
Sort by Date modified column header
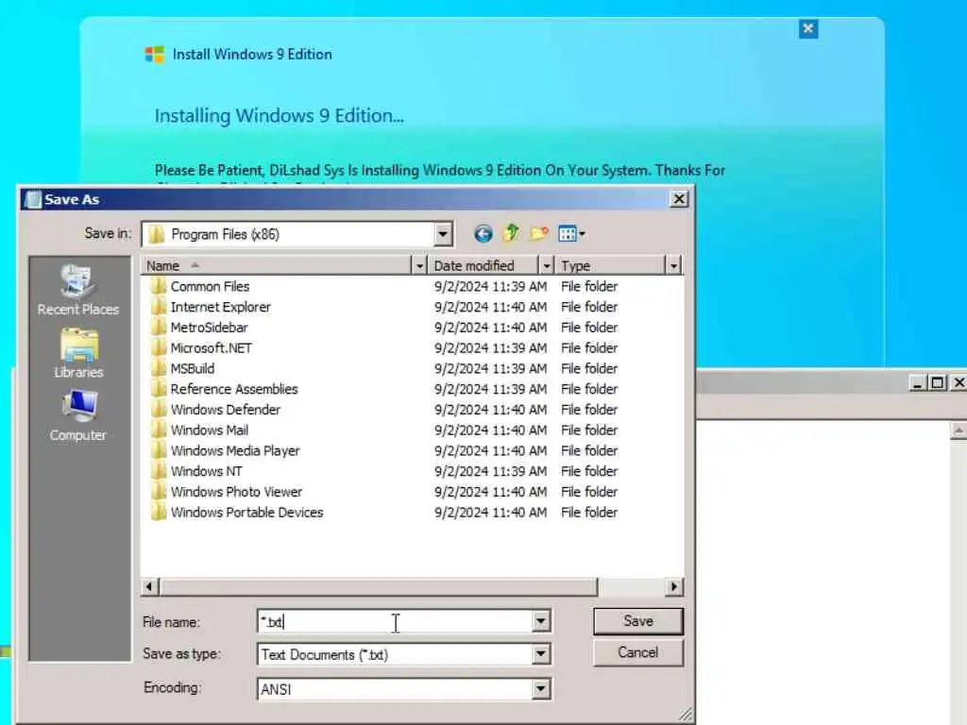(483, 265)
